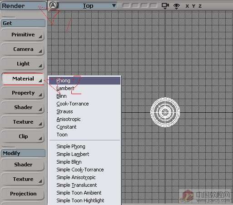This screenshot has height=205, width=233.
Task: Select Anisotropic material
Action: tap(84, 119)
